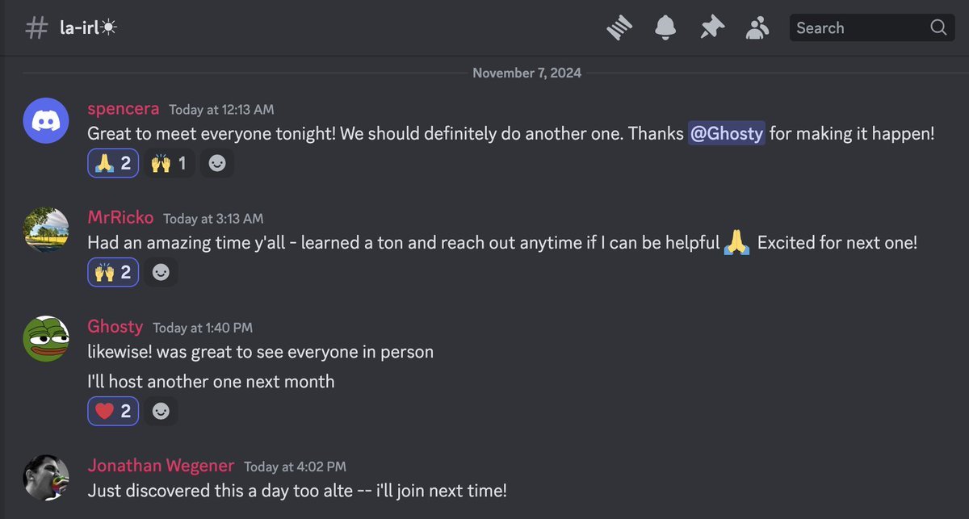Toggle the heart reaction on Ghosty's message
The width and height of the screenshot is (969, 519).
(113, 412)
